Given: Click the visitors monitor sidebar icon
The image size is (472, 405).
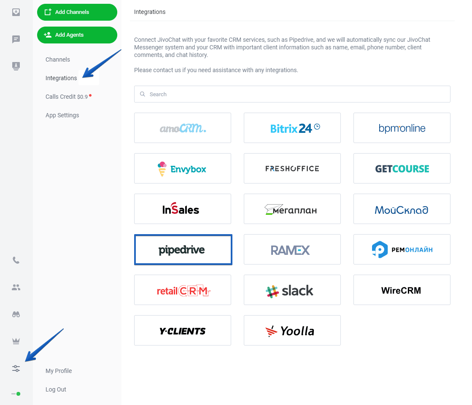Looking at the screenshot, I should pos(16,66).
